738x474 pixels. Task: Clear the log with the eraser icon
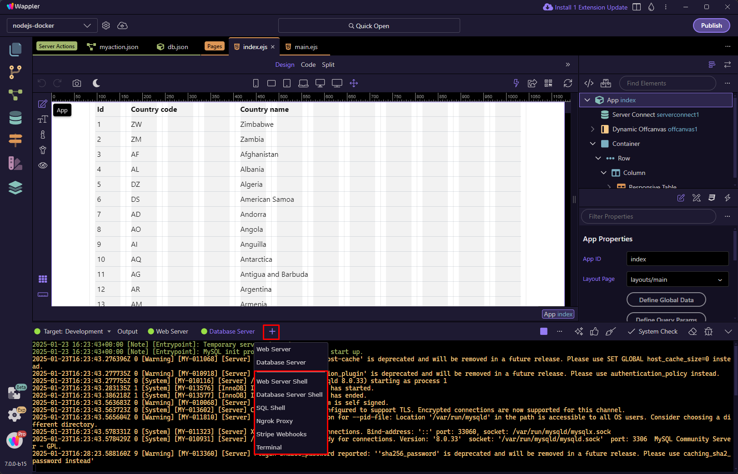point(693,331)
